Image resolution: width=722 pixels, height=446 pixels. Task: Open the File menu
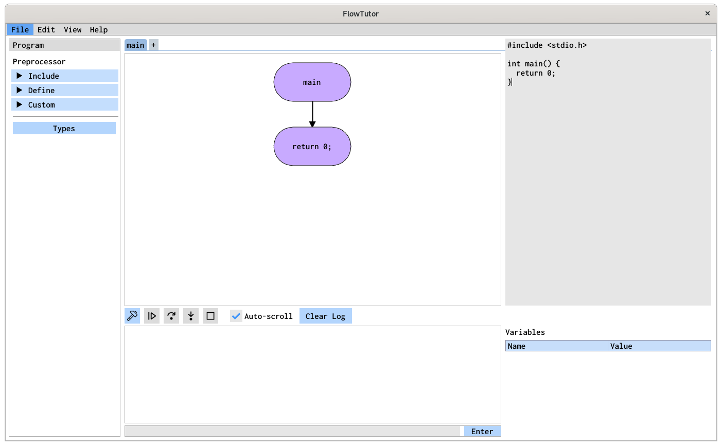(20, 29)
